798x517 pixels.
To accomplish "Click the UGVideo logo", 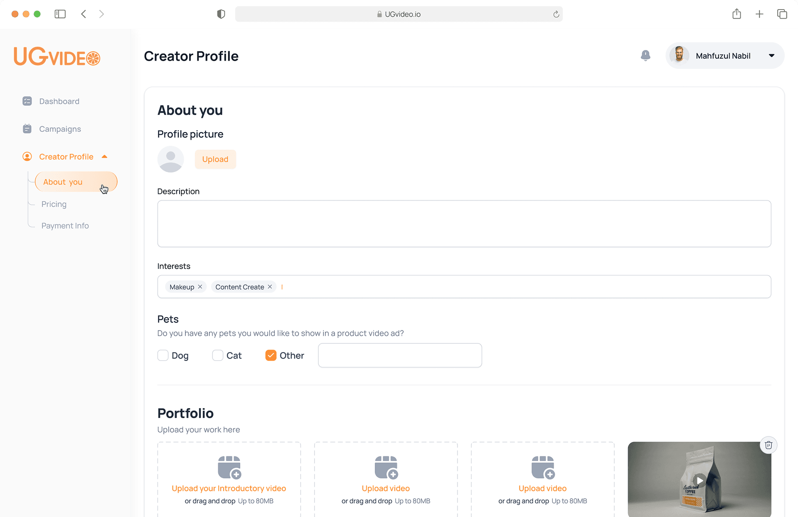I will click(57, 57).
